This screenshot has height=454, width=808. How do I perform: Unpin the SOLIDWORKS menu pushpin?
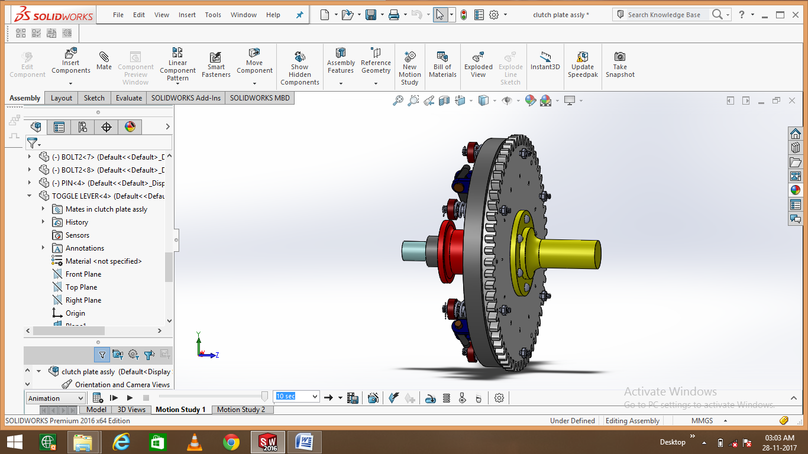[301, 15]
